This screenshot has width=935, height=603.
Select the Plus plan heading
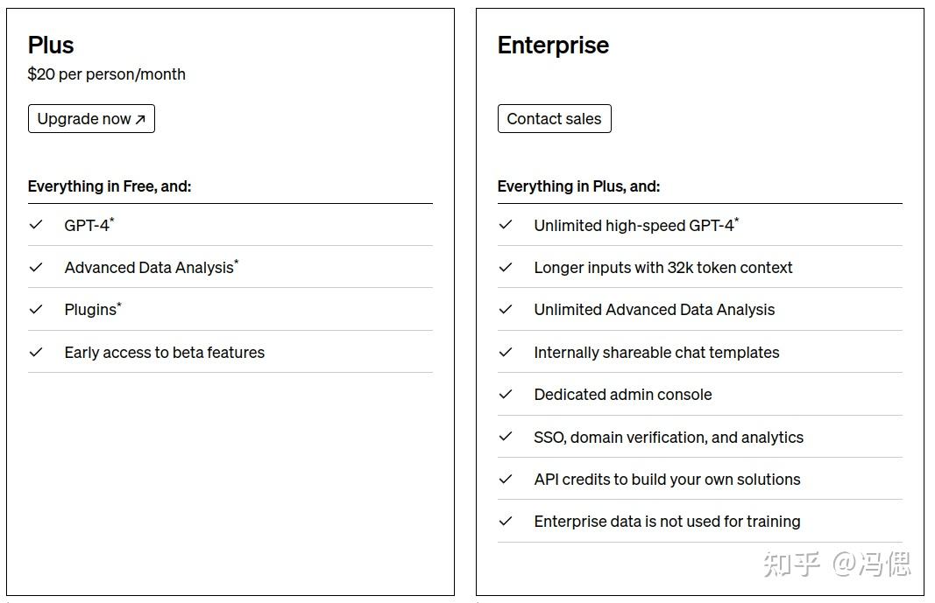pos(51,46)
